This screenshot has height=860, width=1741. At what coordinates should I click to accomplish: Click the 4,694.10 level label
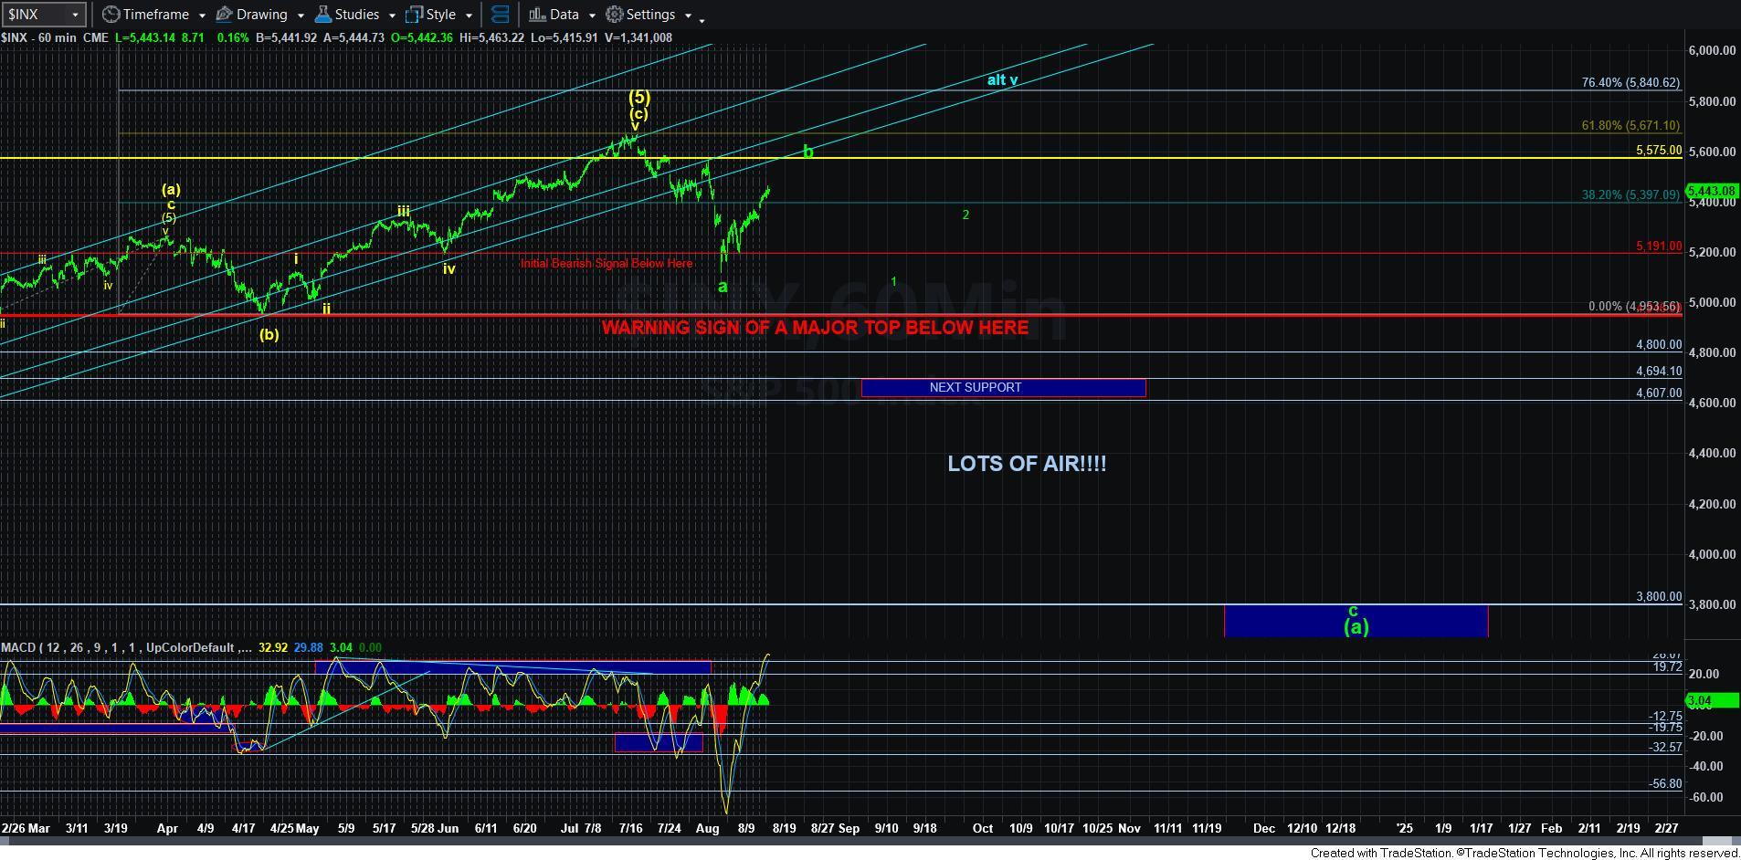(x=1658, y=371)
